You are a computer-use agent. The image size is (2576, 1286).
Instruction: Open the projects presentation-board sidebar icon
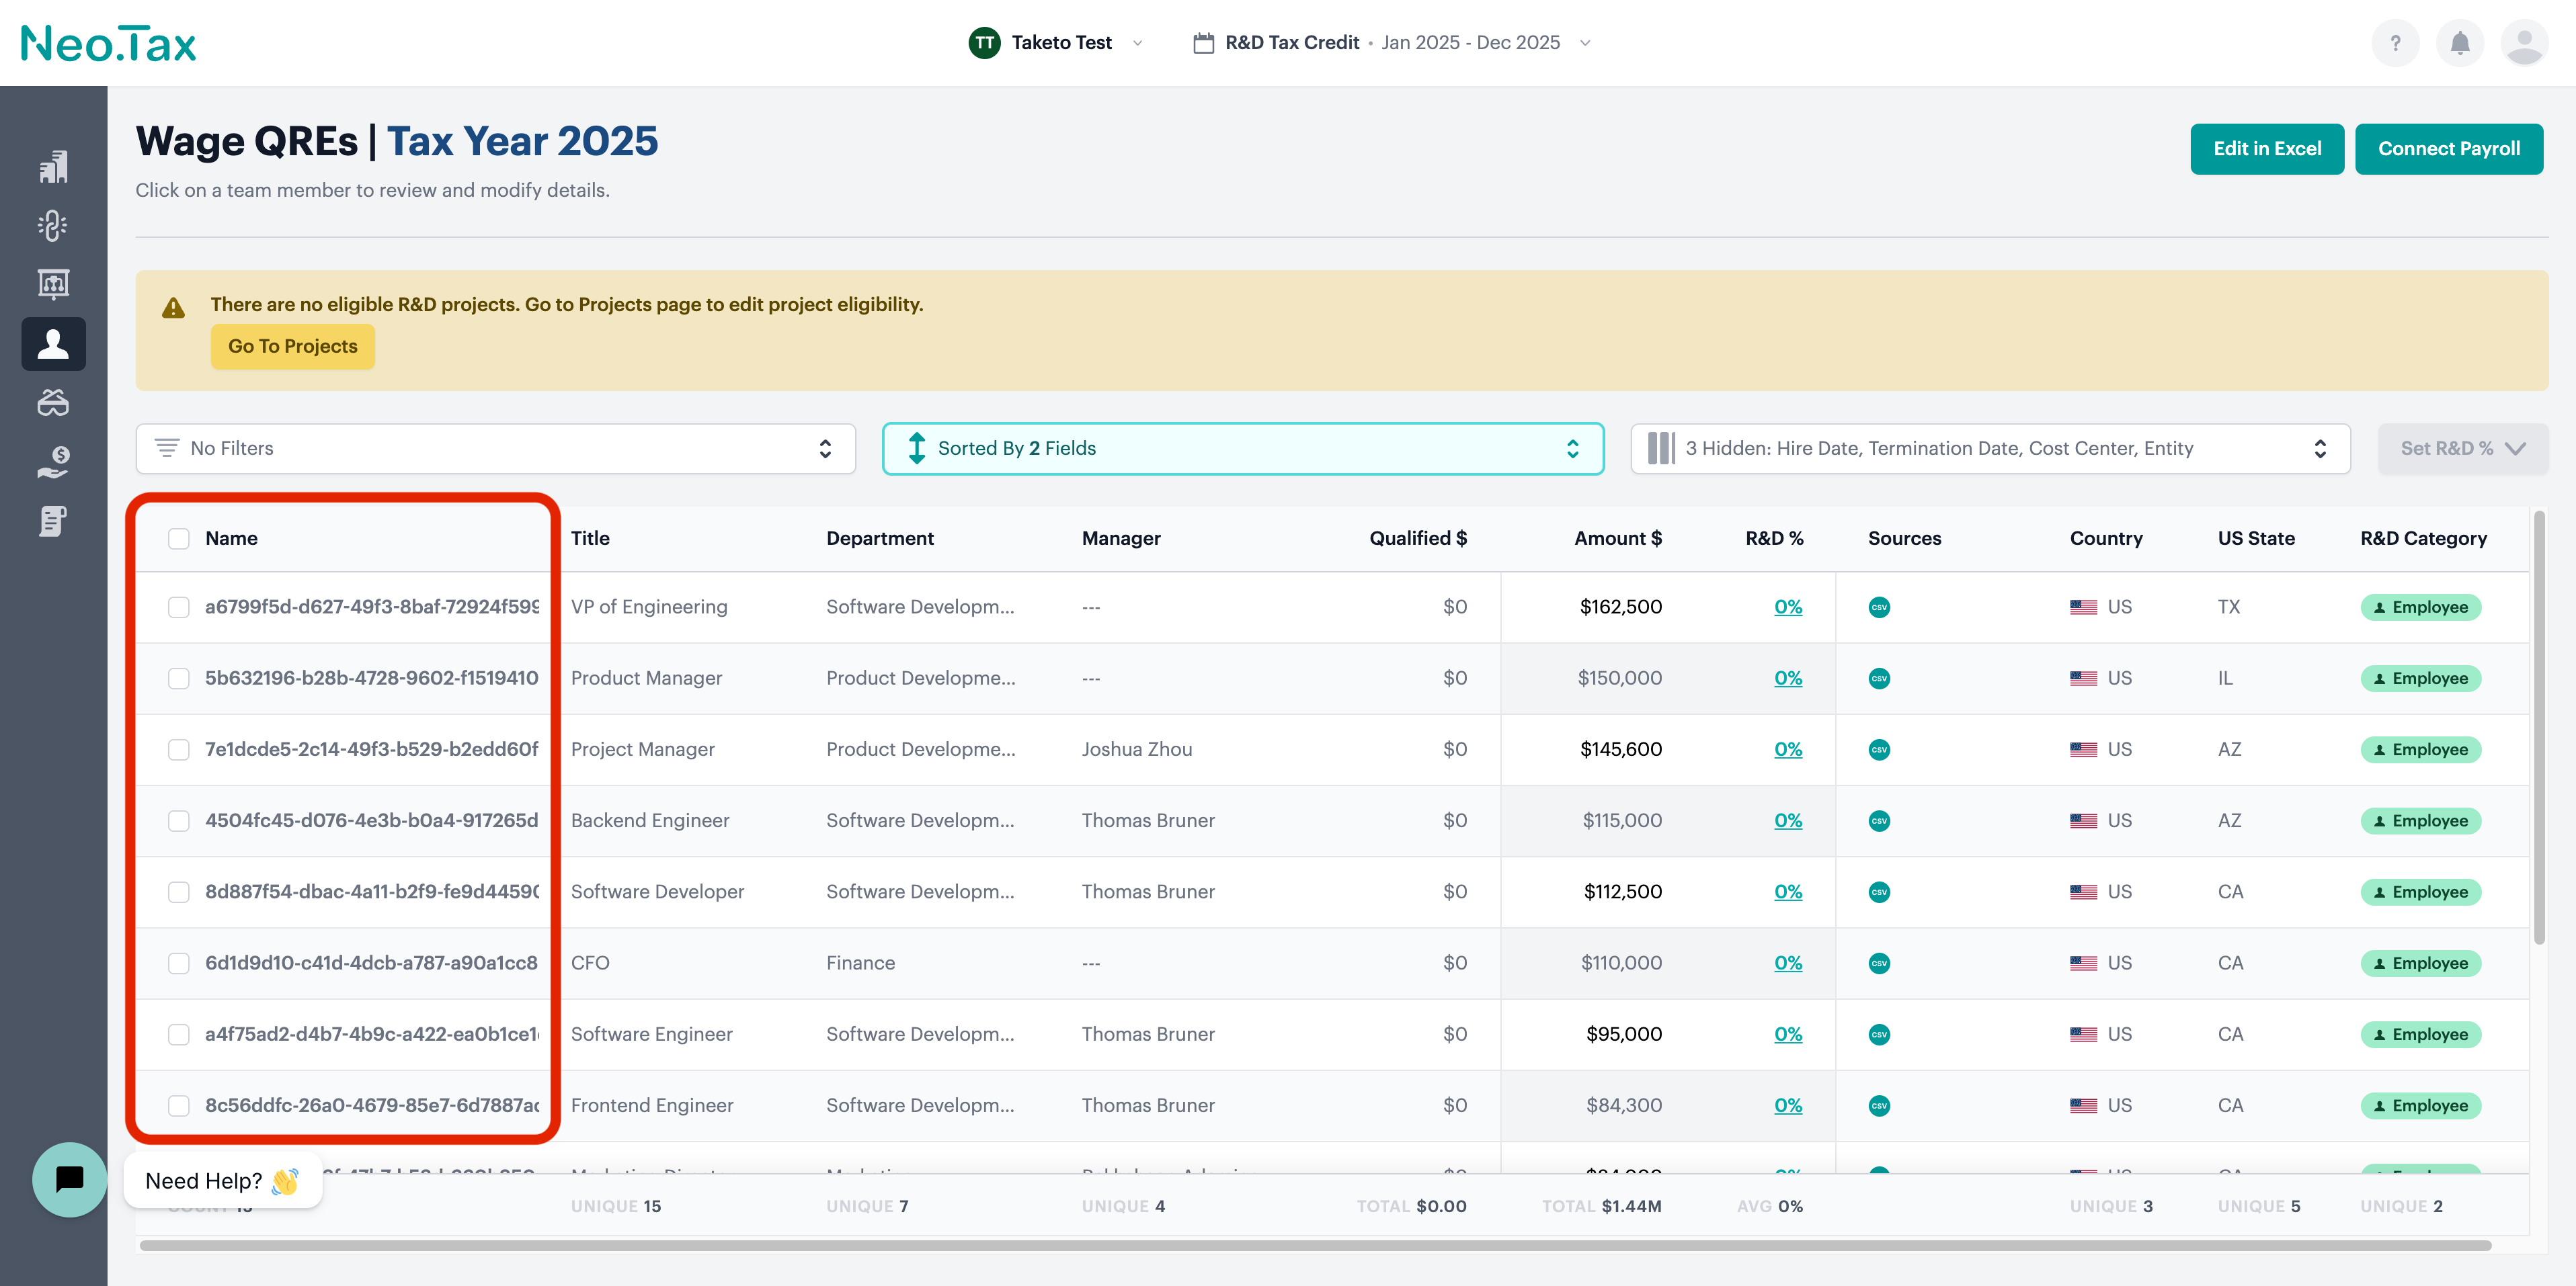click(x=53, y=285)
